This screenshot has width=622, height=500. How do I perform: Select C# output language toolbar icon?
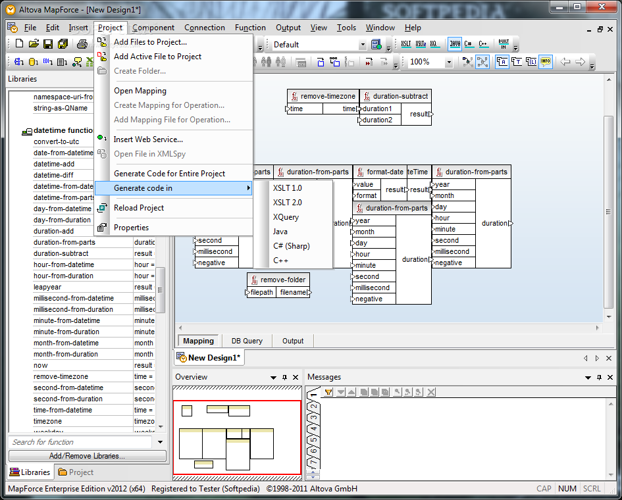coord(468,43)
